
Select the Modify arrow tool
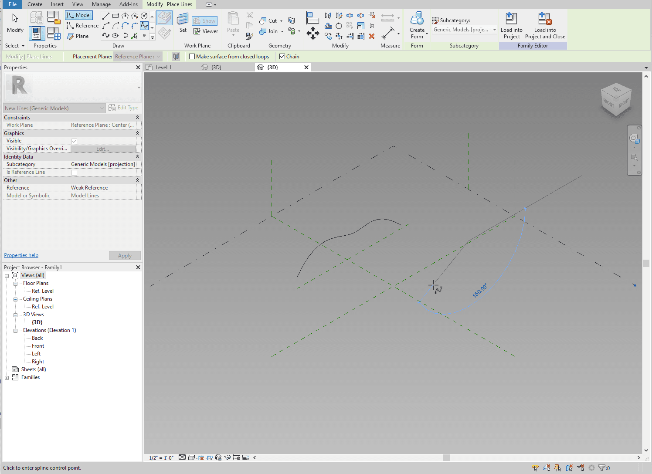point(15,18)
